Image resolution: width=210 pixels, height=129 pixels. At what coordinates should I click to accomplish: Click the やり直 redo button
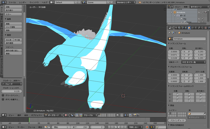point(18,40)
